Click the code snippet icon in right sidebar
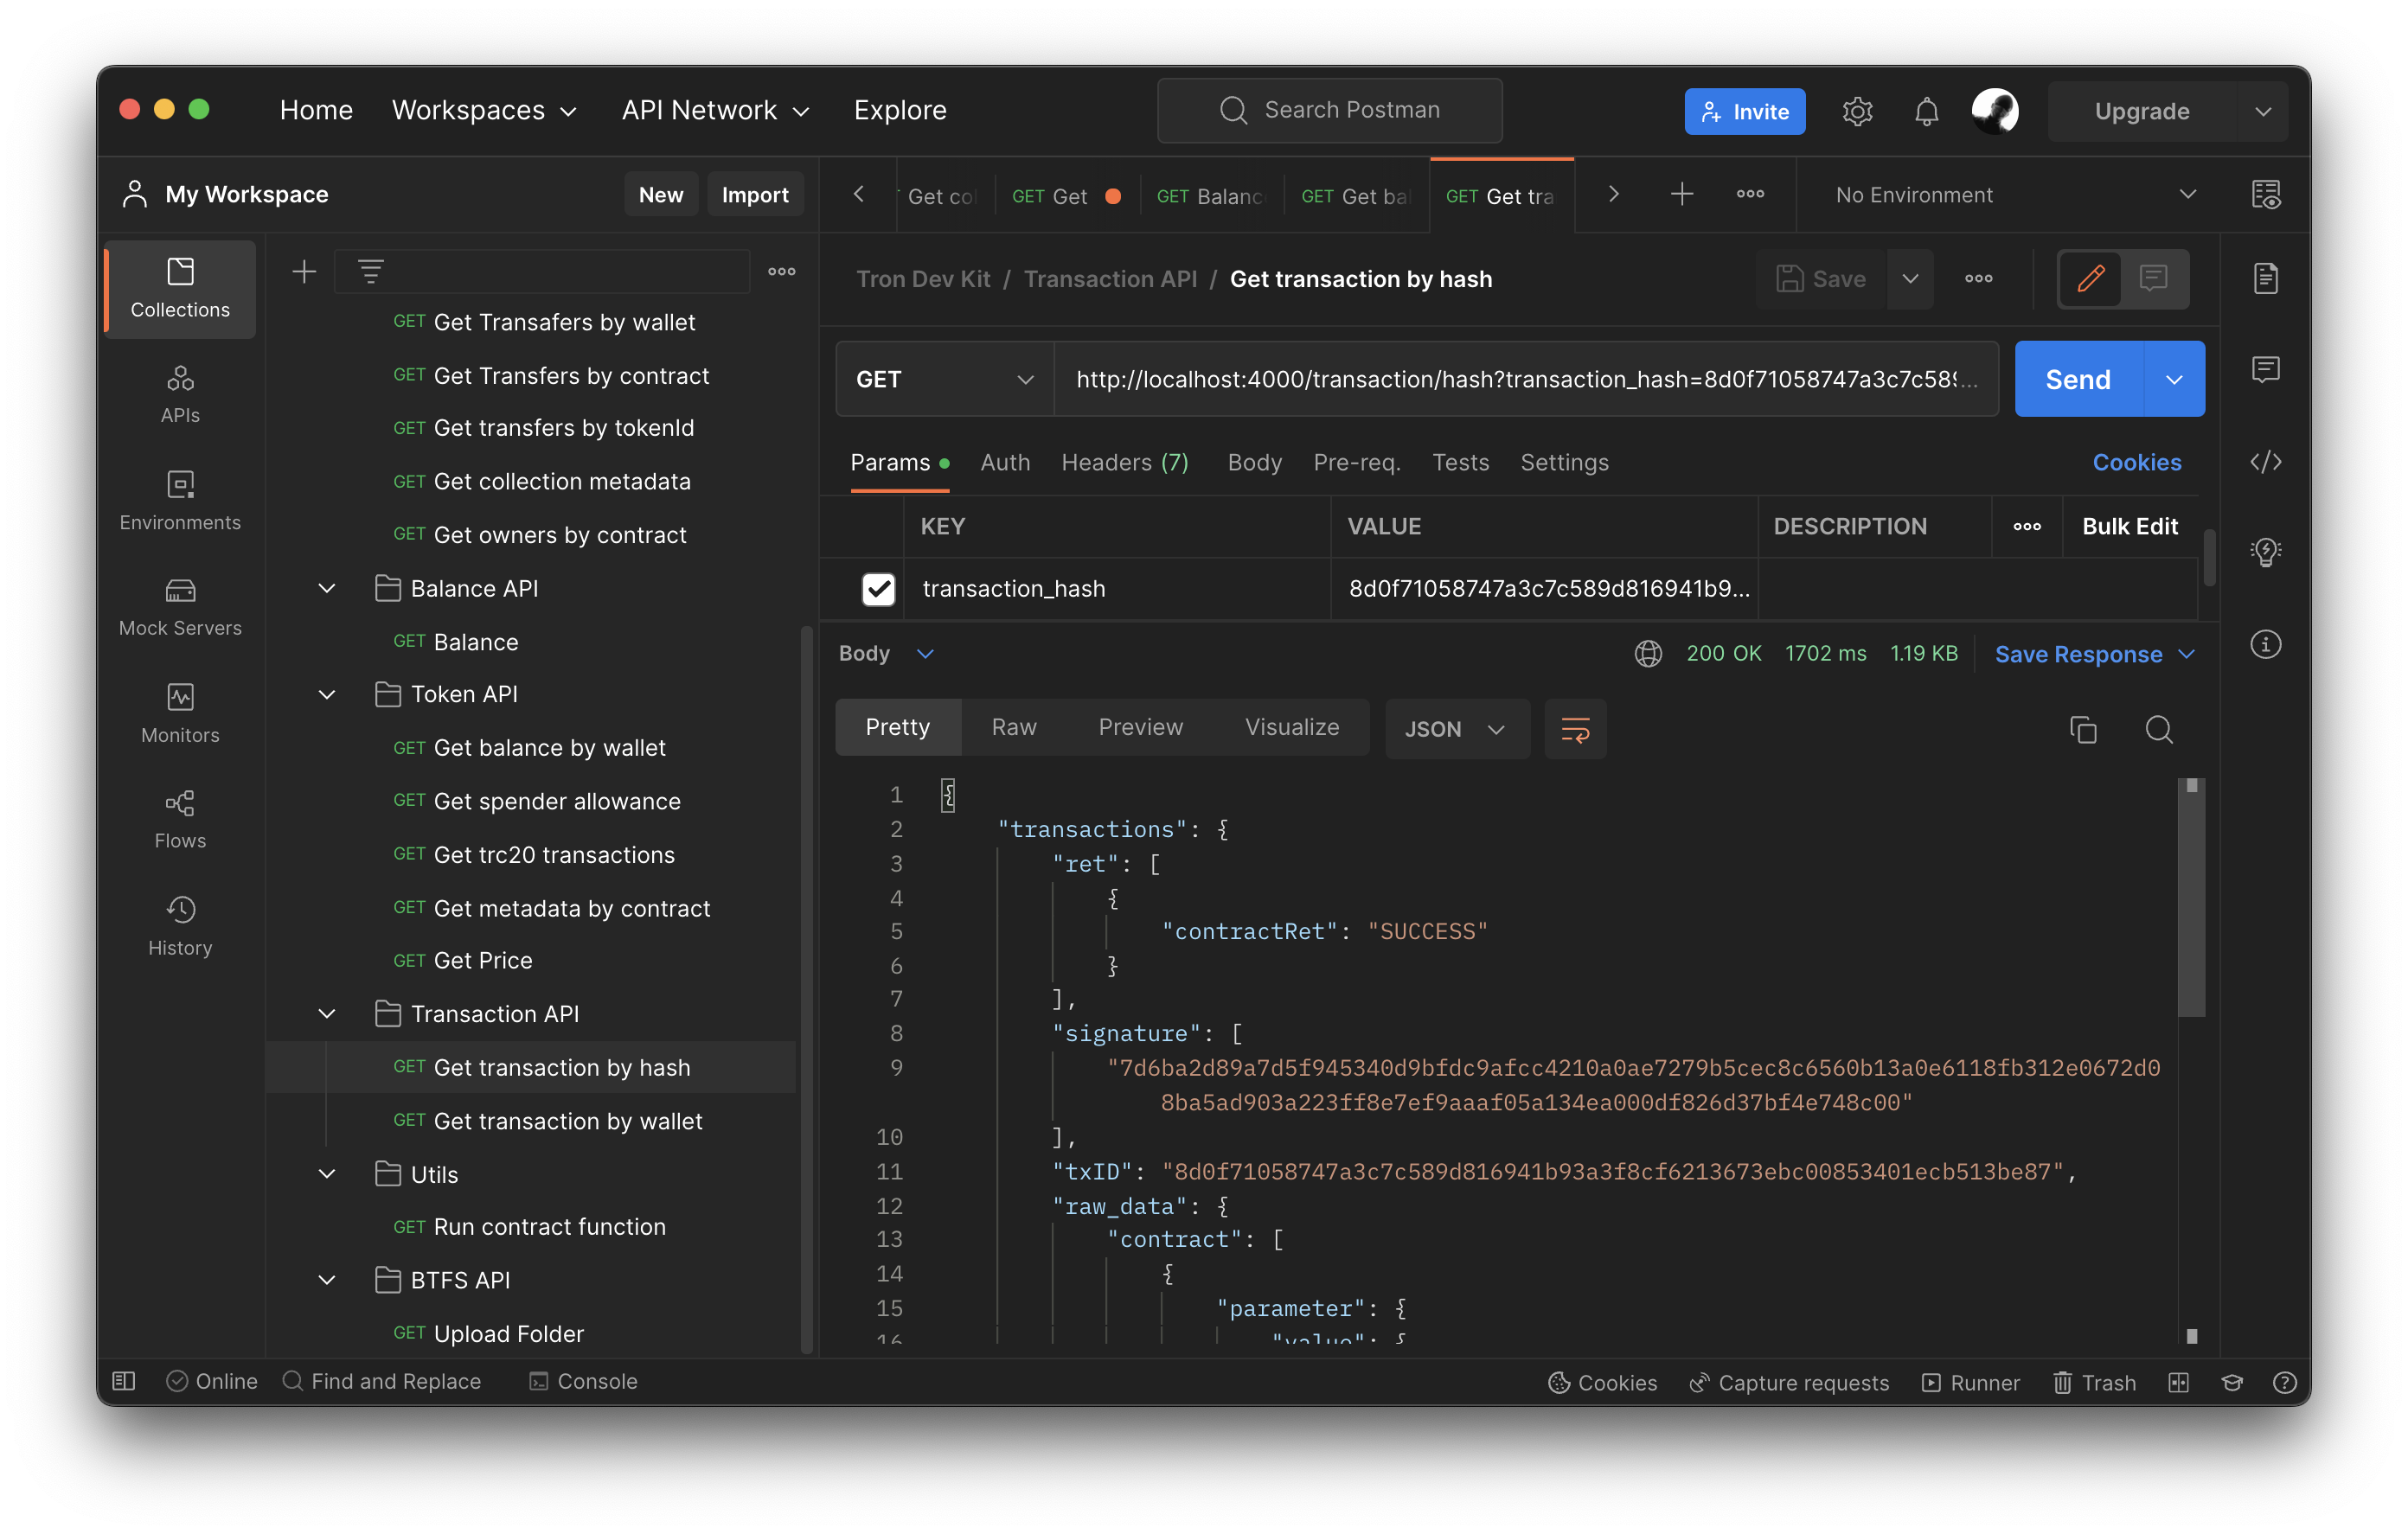2408x1534 pixels. [x=2265, y=462]
